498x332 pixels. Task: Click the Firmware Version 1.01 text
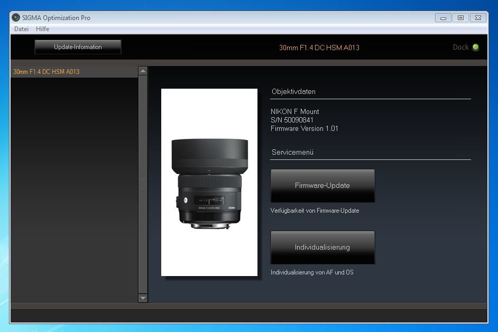tap(304, 128)
